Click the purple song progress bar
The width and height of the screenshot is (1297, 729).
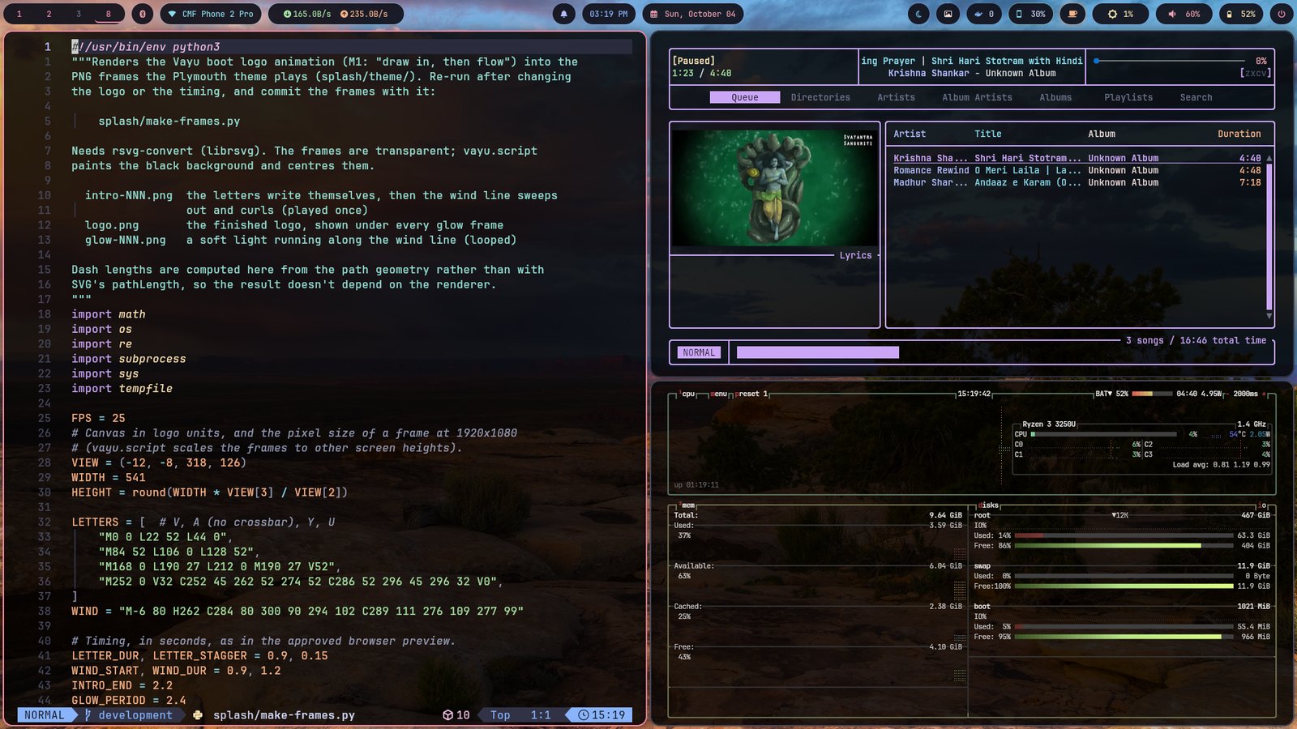tap(817, 352)
